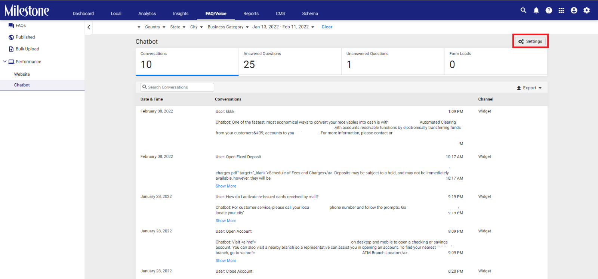598x279 pixels.
Task: Open the unlabeled first filter dropdown arrow
Action: [139, 27]
